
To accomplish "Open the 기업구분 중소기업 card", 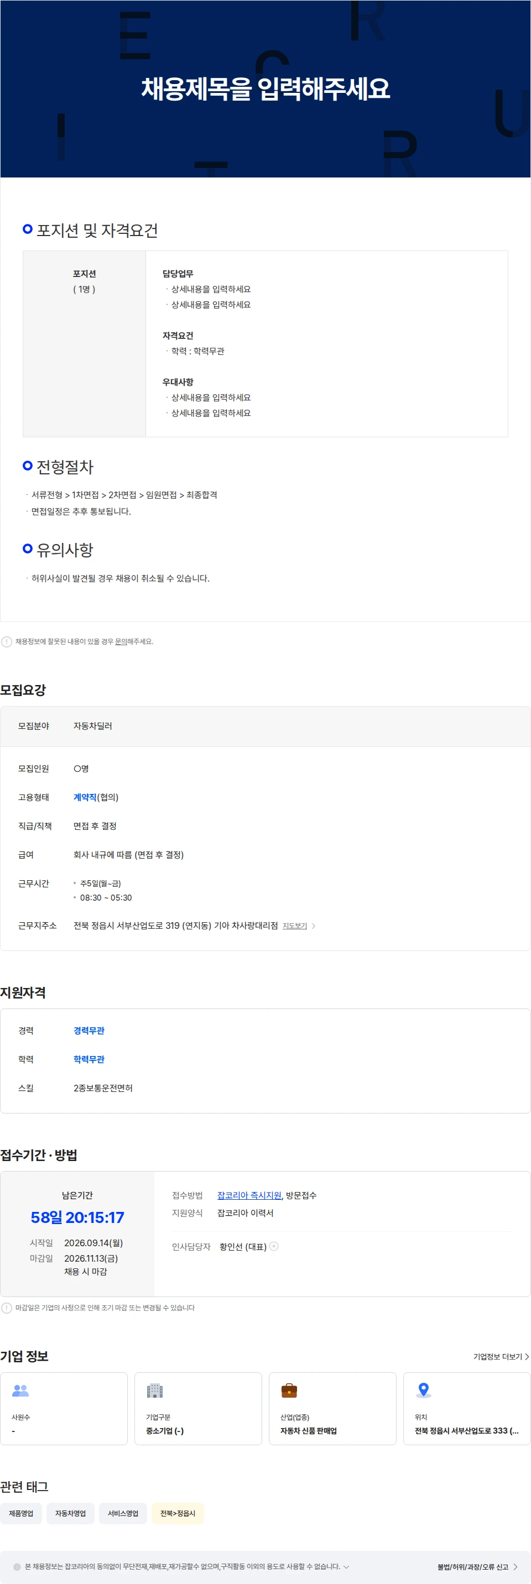I will [198, 1408].
